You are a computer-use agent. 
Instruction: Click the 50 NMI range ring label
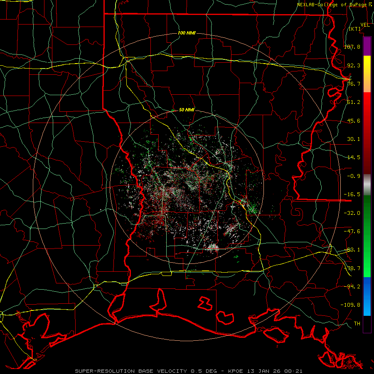pos(187,110)
